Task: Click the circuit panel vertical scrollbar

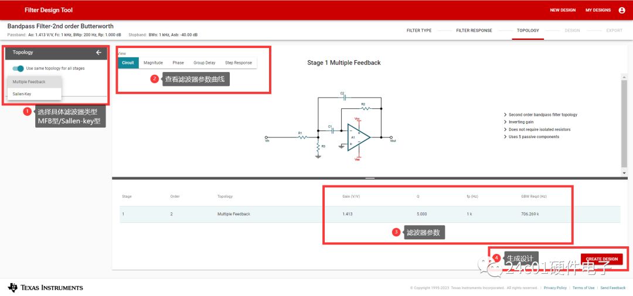Action: click(x=624, y=123)
